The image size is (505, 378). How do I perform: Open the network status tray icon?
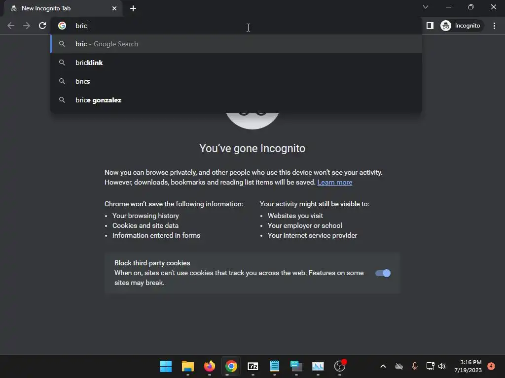(x=430, y=366)
